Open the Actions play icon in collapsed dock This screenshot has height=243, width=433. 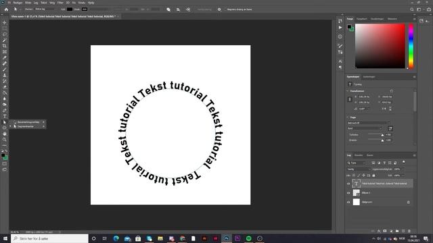(340, 28)
